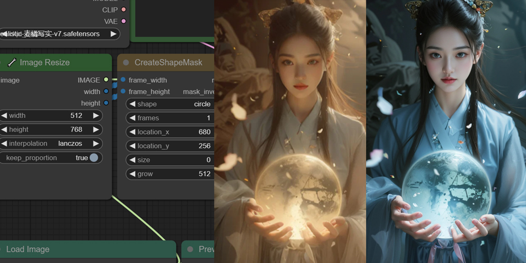Image resolution: width=526 pixels, height=263 pixels.
Task: Click the gray dot on the Preview node header
Action: coord(190,249)
